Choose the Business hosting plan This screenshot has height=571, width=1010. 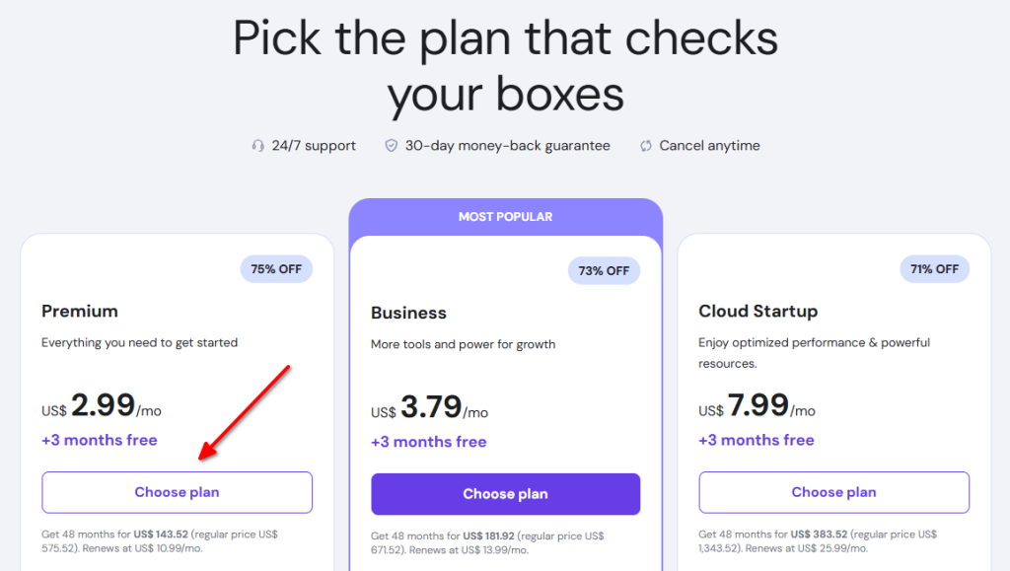pyautogui.click(x=505, y=494)
